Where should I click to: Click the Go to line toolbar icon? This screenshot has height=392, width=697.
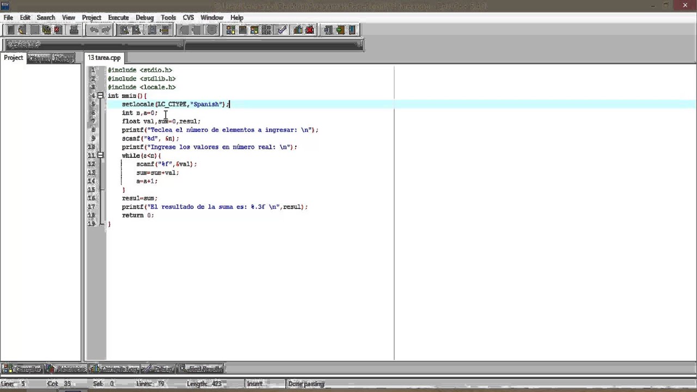click(165, 30)
